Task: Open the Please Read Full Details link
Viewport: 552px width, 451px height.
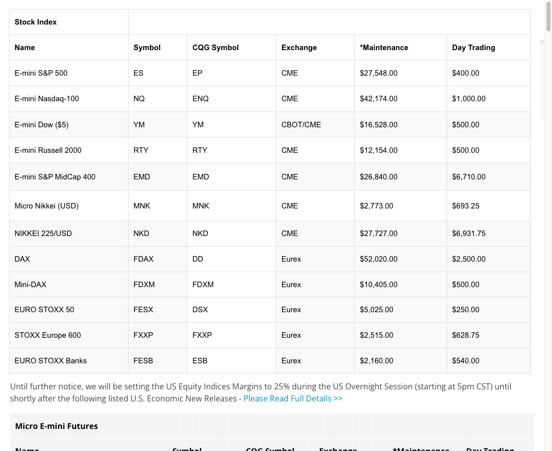Action: point(293,398)
